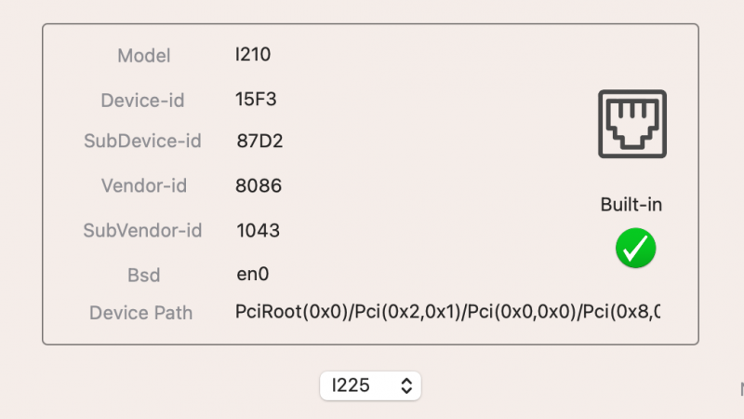Click the Device-id value 15F3

pyautogui.click(x=256, y=98)
